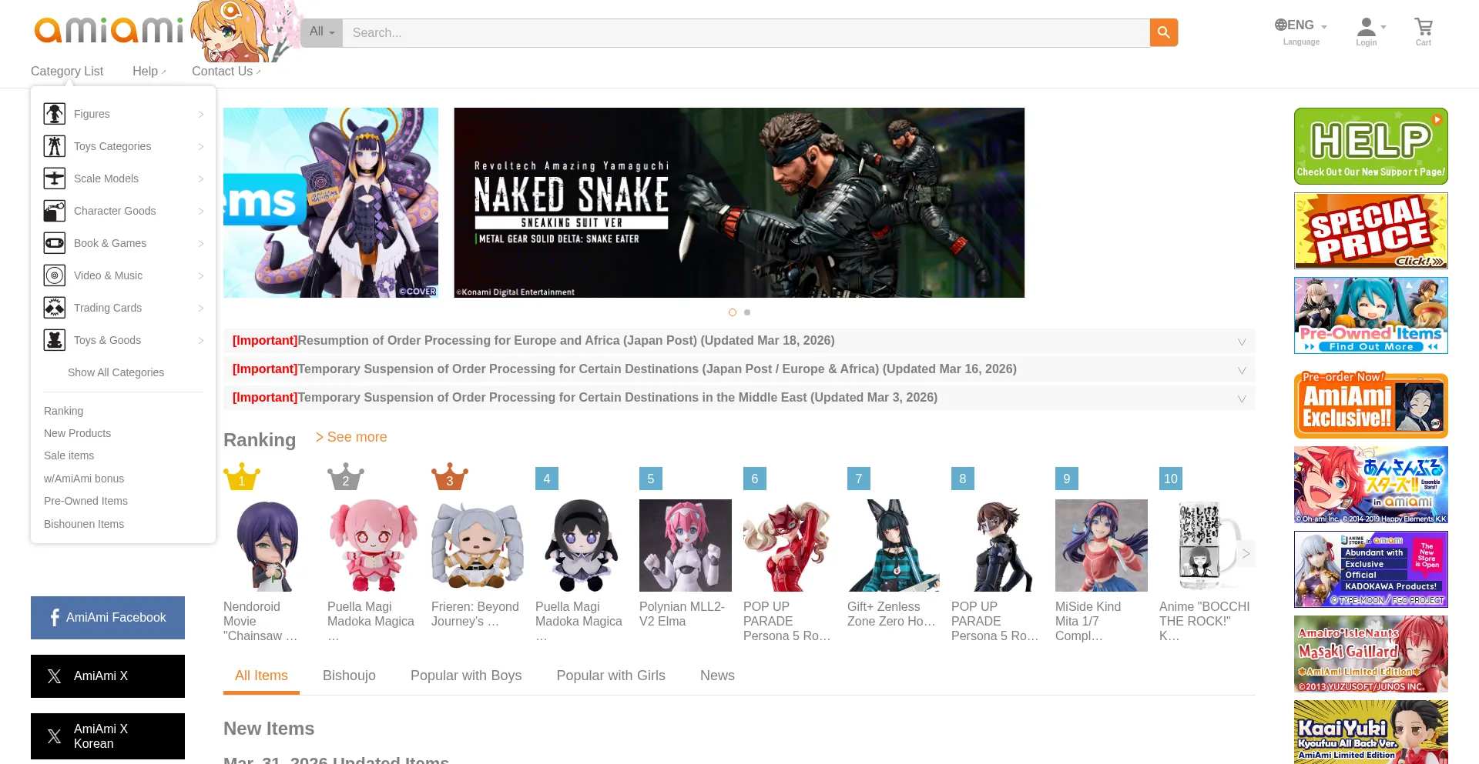Click the Trading Cards icon
Screen dimensions: 1479x764
tap(55, 308)
